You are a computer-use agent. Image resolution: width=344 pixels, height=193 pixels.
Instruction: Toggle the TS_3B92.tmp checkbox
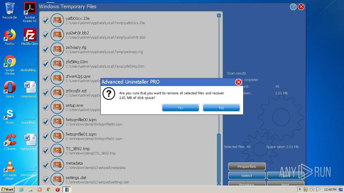click(x=46, y=151)
